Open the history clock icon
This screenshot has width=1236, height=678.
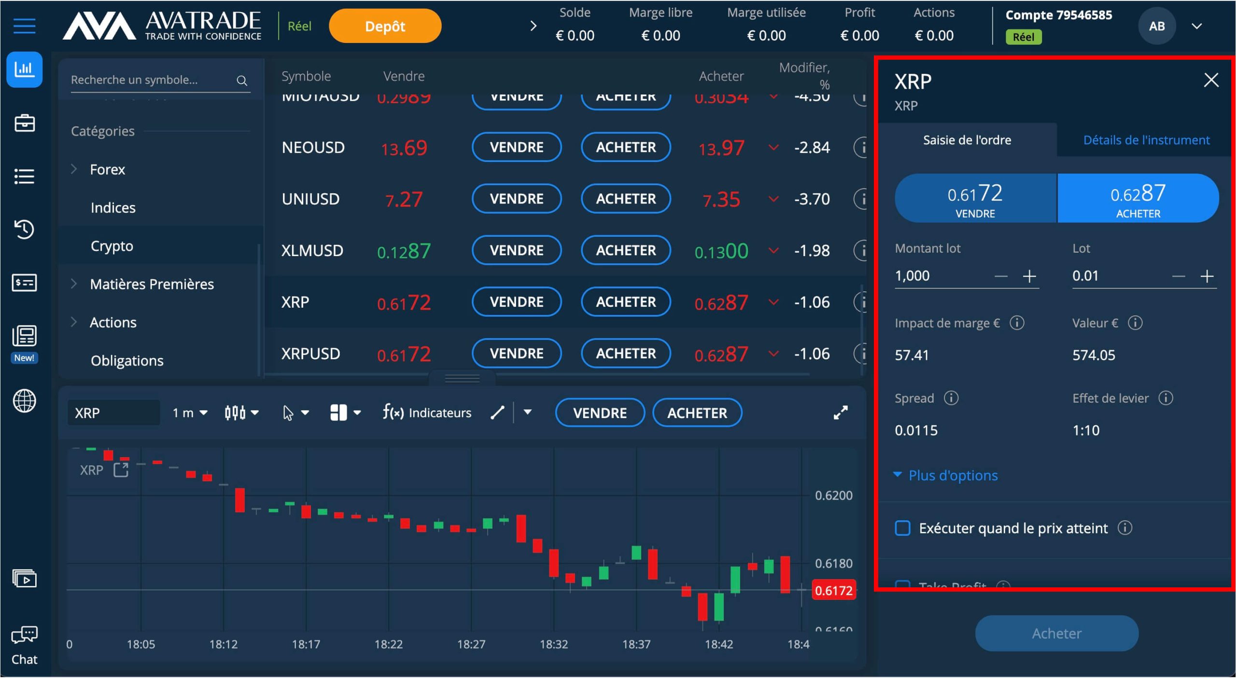coord(24,229)
